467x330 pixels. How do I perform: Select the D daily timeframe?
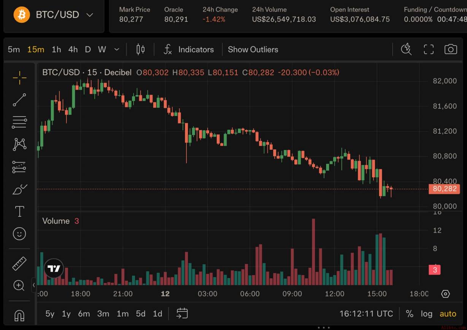click(88, 49)
